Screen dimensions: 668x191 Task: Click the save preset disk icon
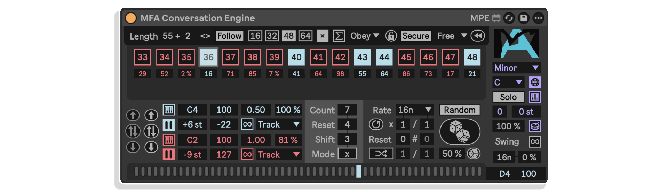(x=524, y=18)
